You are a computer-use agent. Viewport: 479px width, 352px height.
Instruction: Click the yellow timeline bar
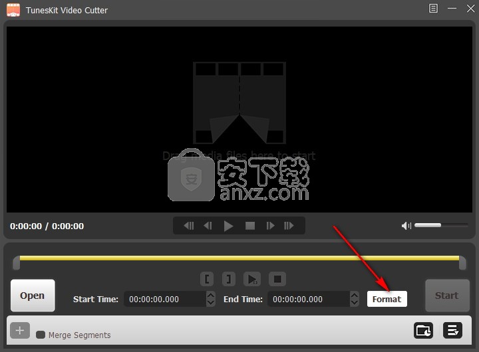point(239,258)
